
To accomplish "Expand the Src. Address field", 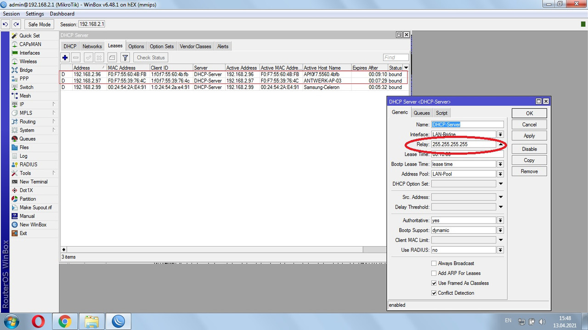I will 500,197.
